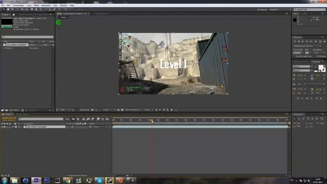Image resolution: width=327 pixels, height=184 pixels.
Task: Select the Pan Behind tool
Action: pos(27,9)
